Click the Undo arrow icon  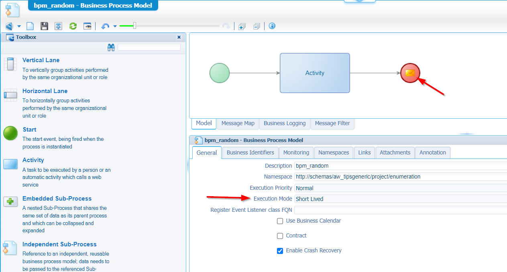[x=105, y=26]
